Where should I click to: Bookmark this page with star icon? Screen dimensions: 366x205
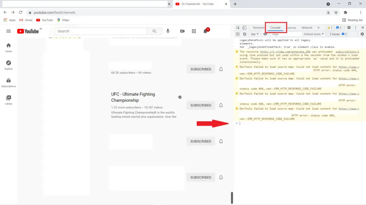point(336,12)
